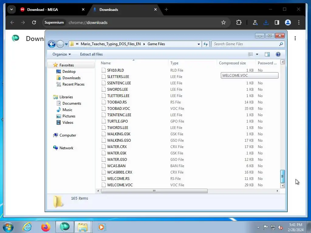Screen dimensions: 311x233
Task: Click the search magnifier icon
Action: (281, 44)
